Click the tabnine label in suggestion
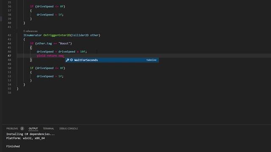 point(151,60)
